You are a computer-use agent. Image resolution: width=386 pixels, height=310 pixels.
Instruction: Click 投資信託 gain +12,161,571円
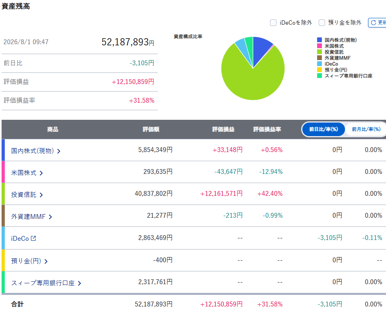[x=221, y=193]
